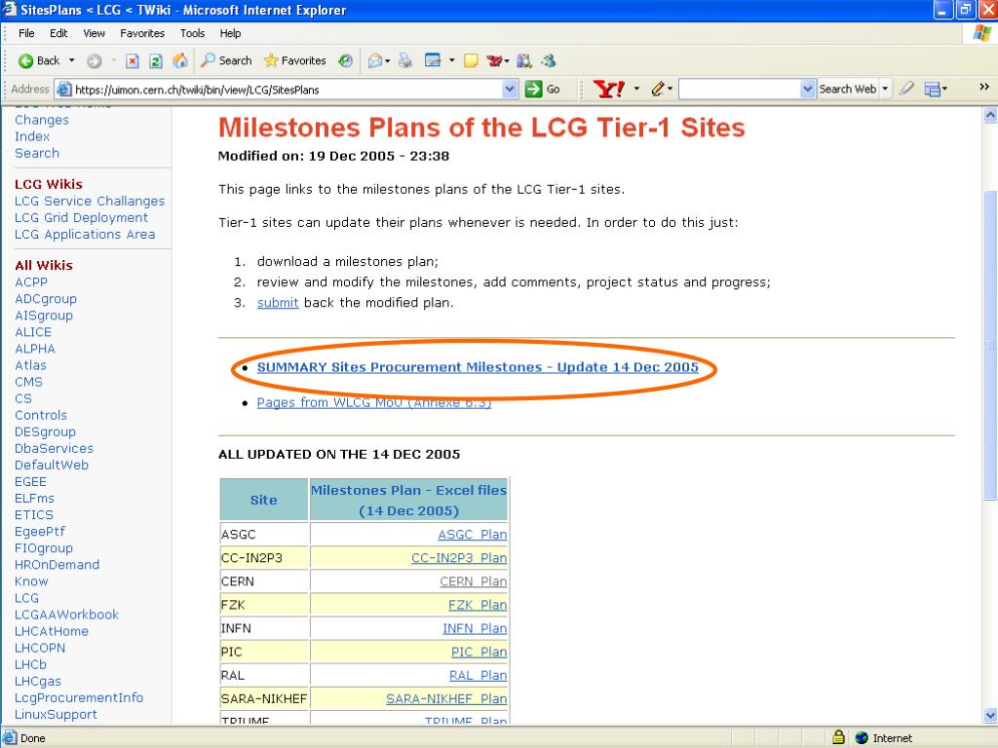Click the Yahoo pencil customize icon
This screenshot has height=748, width=998.
658,89
